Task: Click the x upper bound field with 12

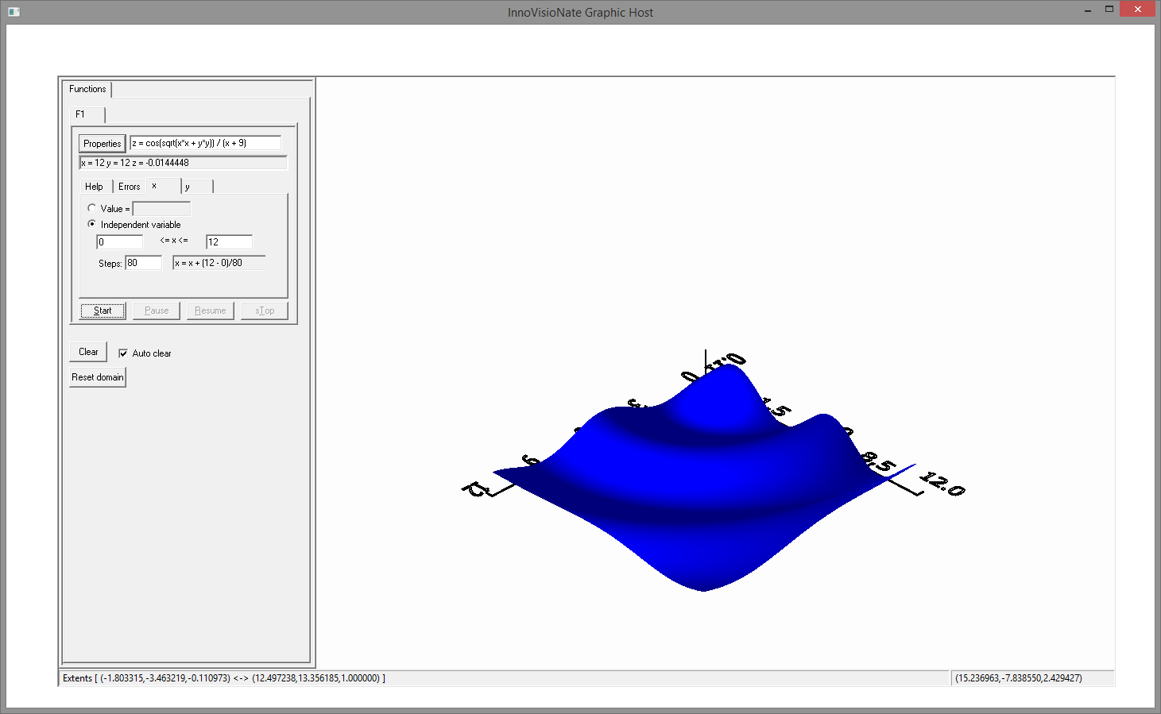Action: 229,241
